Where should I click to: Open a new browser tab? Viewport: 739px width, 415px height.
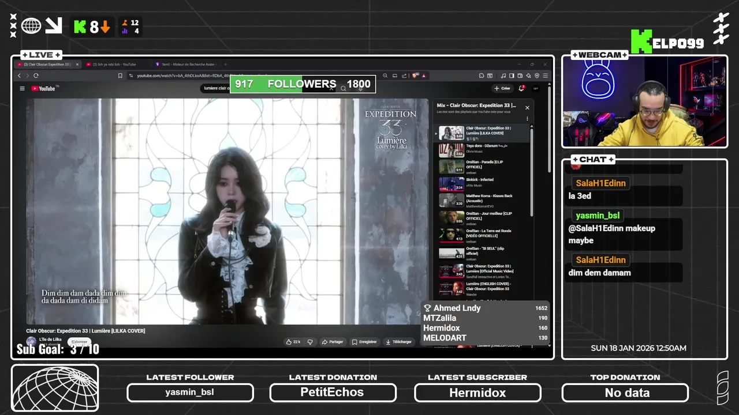[226, 65]
